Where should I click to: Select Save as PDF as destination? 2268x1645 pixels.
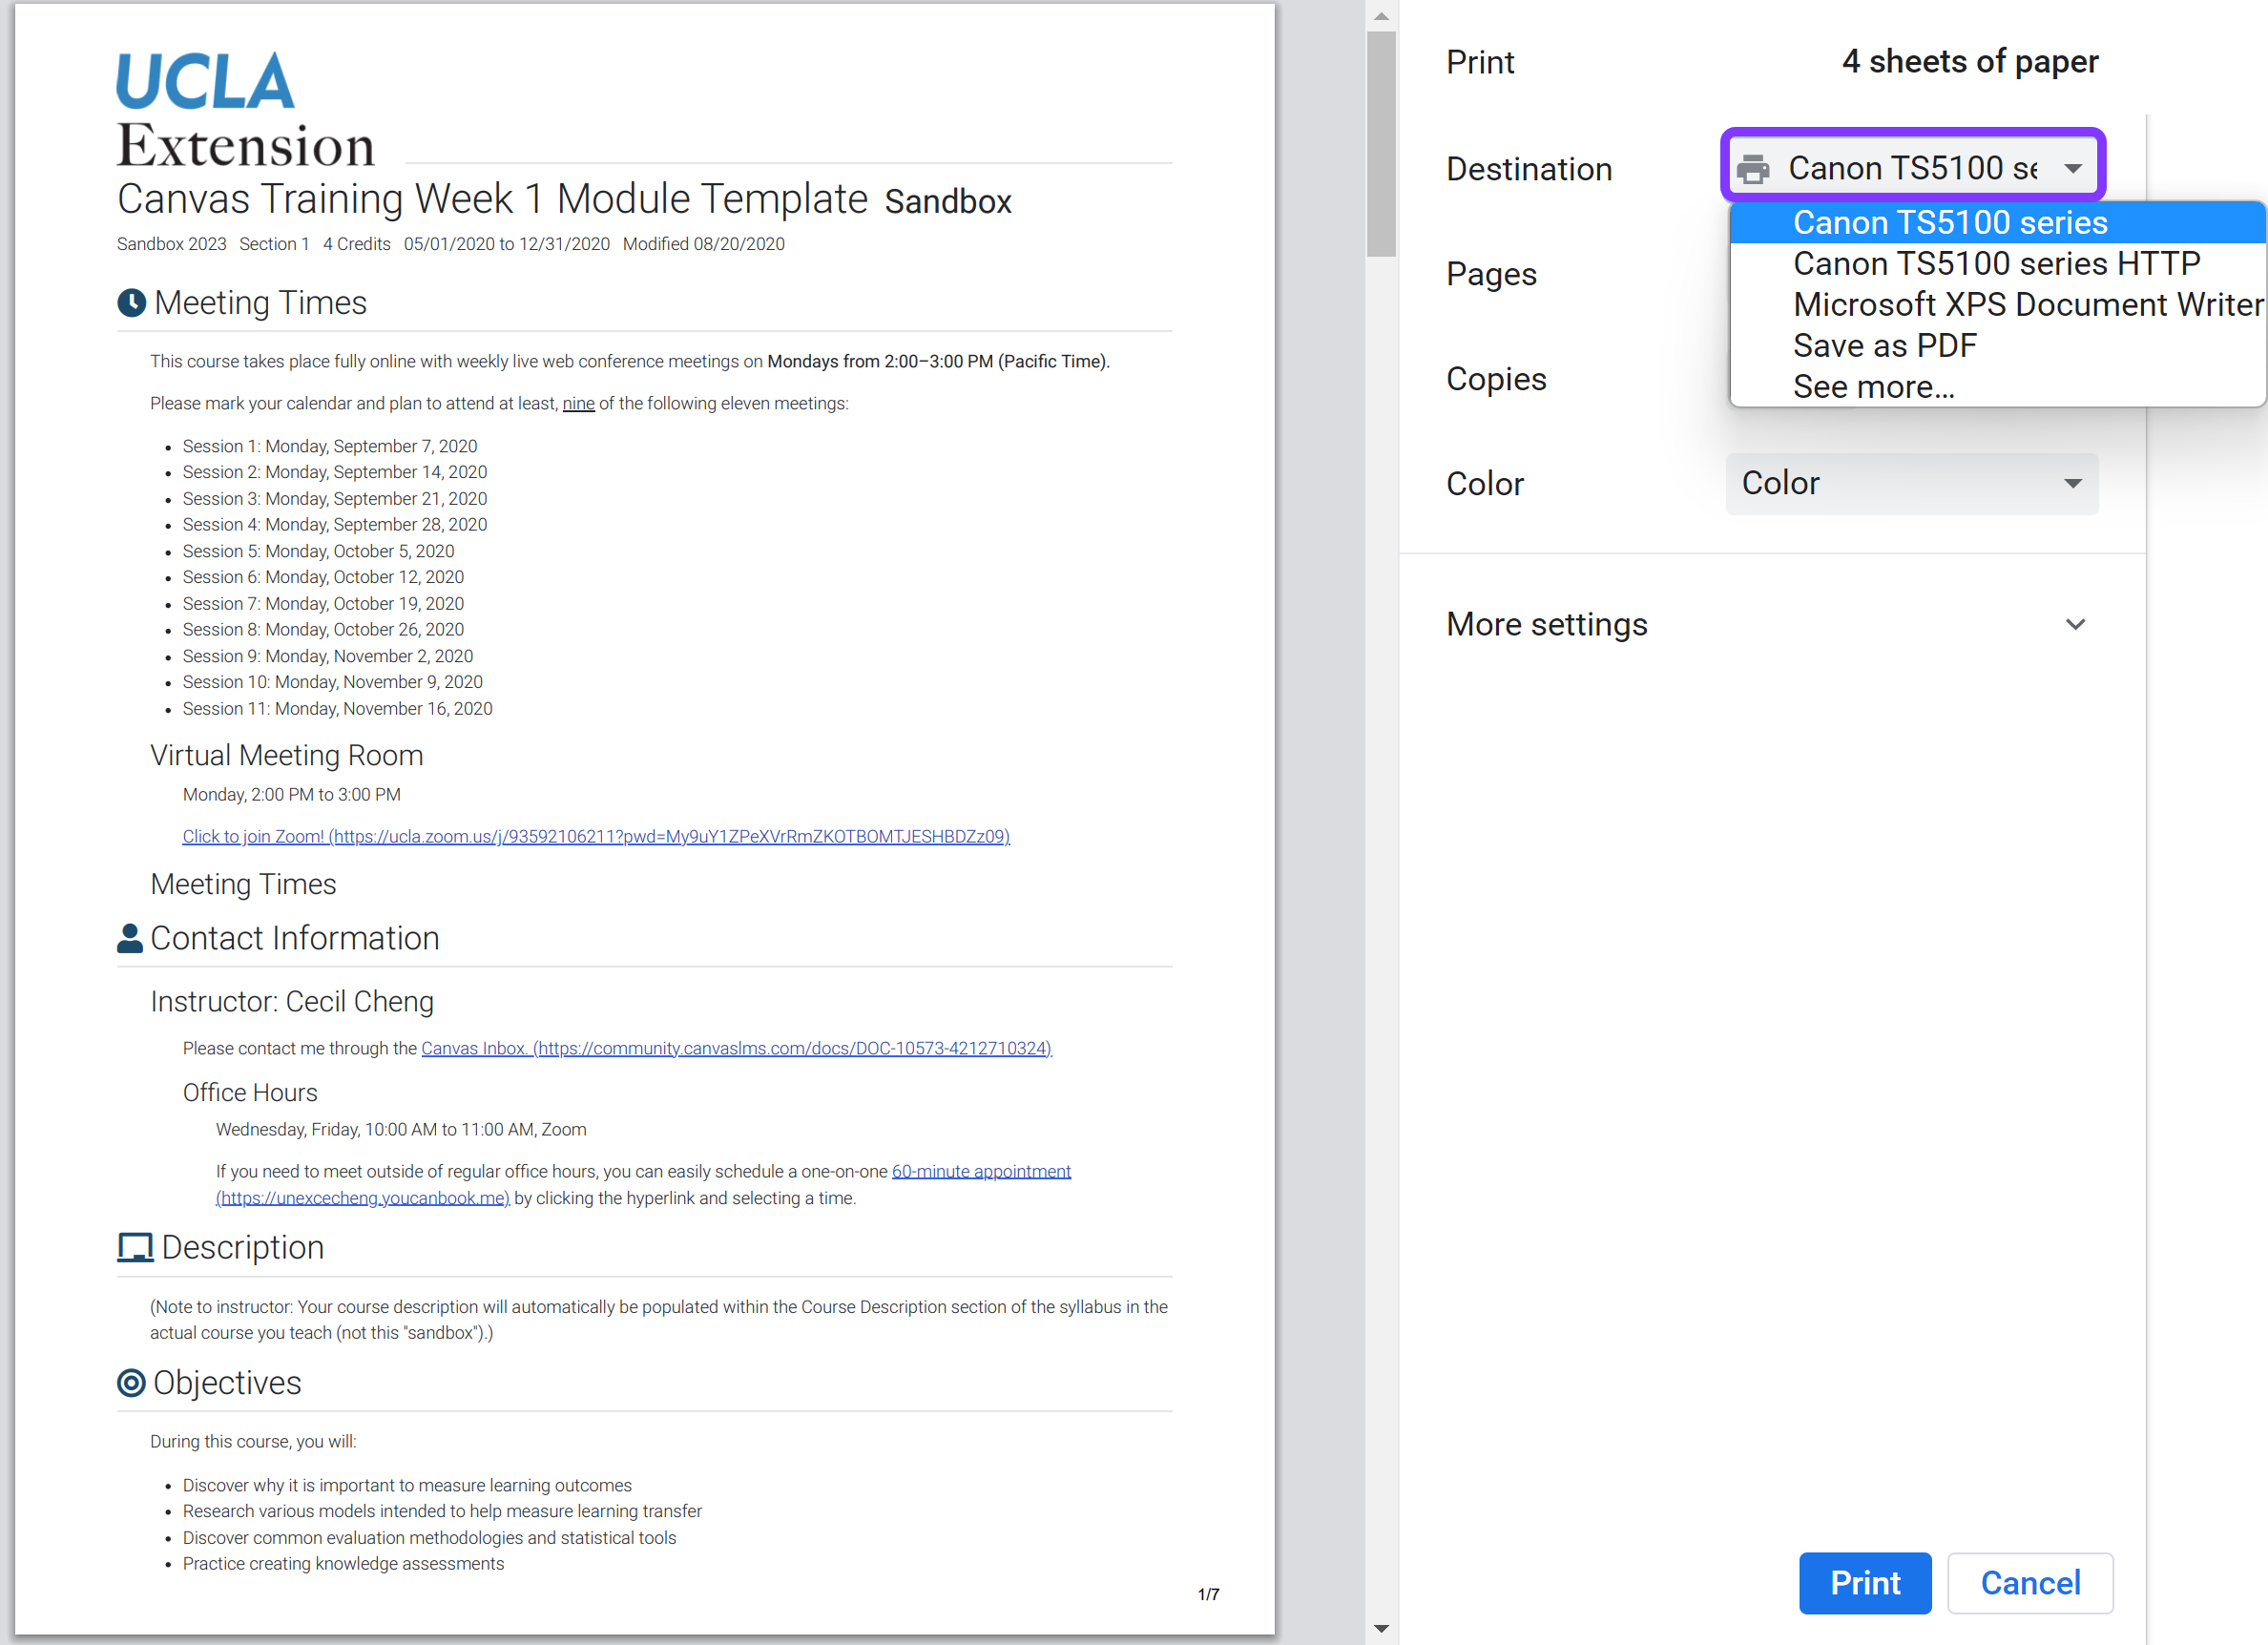[1884, 345]
